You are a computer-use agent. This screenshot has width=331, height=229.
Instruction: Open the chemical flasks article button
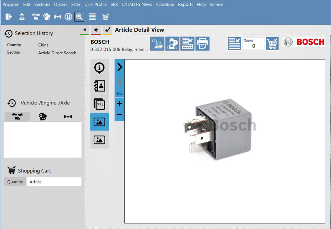[x=157, y=44]
